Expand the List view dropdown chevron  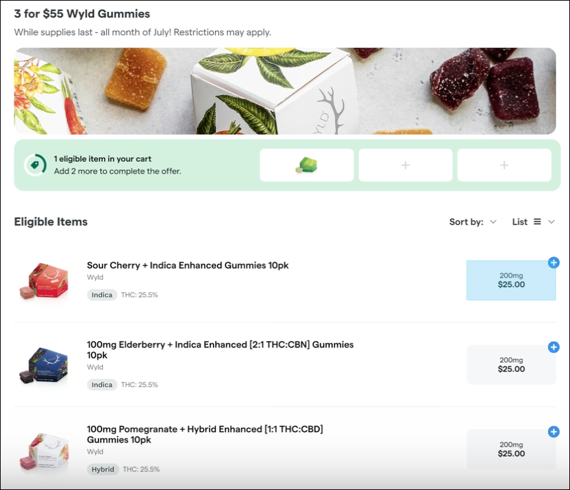point(552,222)
